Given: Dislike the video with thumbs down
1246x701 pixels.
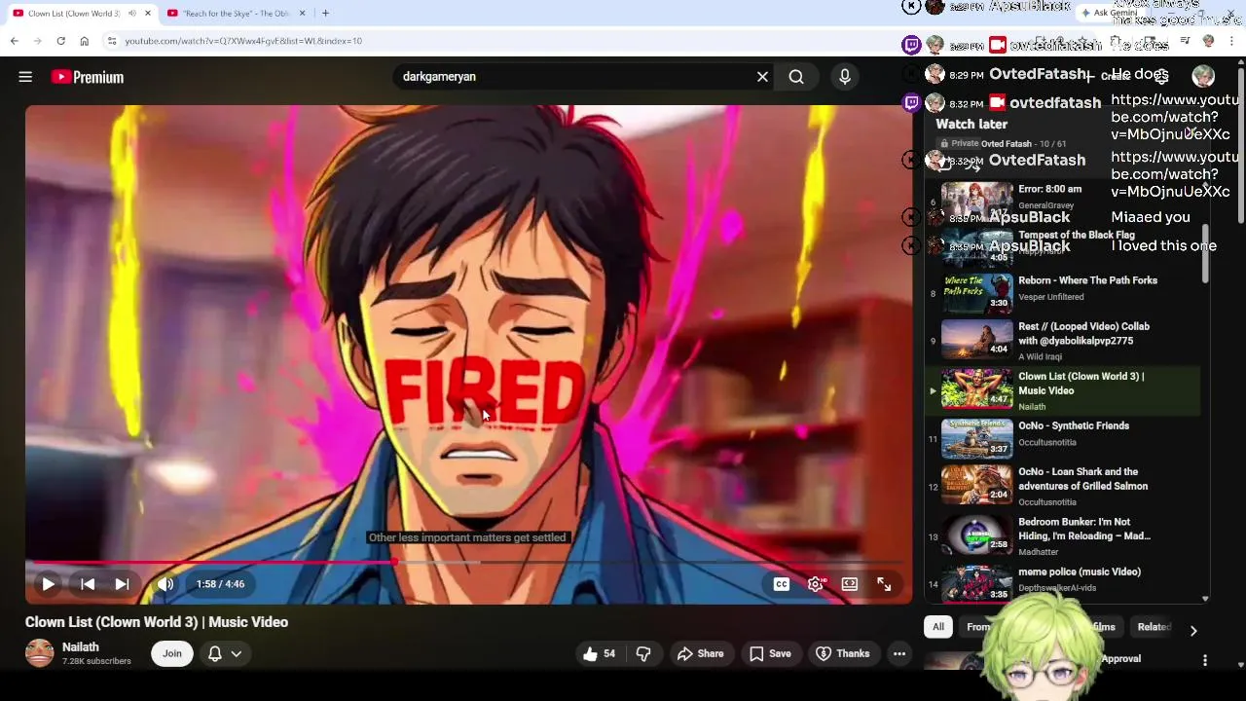Looking at the screenshot, I should (x=643, y=653).
